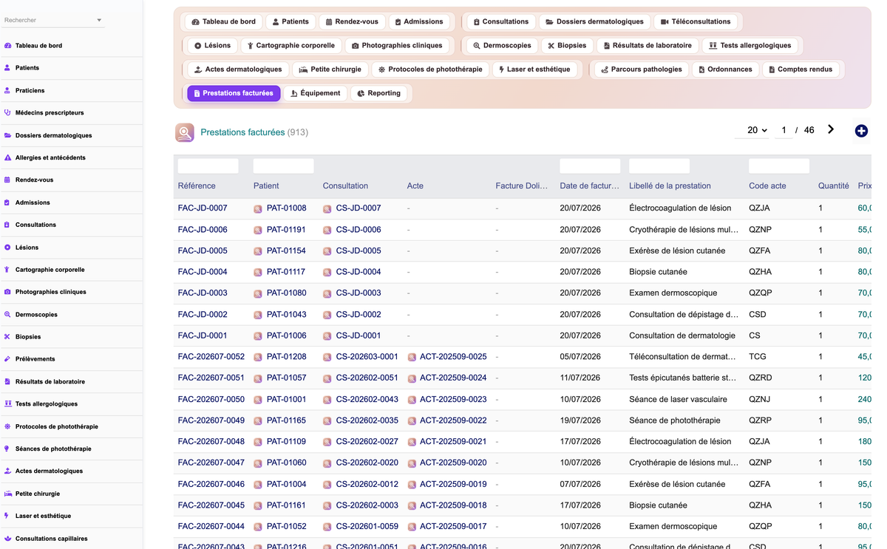Click the Libellé de la prestation filter
Screen dimensions: 887x549
tap(659, 166)
